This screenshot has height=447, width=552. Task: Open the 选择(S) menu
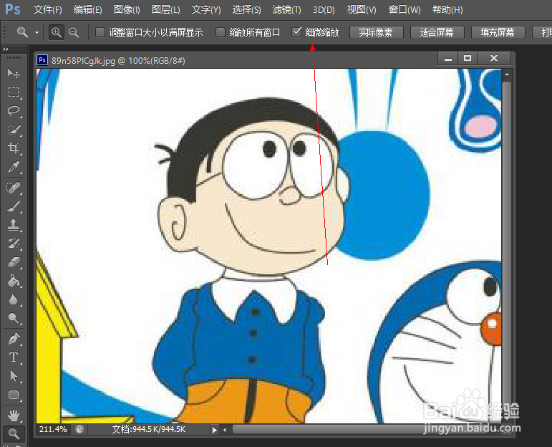pyautogui.click(x=246, y=10)
